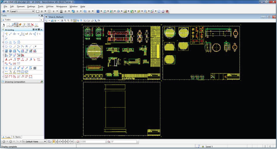Select the Hatch Area pattern tool
Image resolution: width=277 pixels, height=149 pixels.
point(6,51)
